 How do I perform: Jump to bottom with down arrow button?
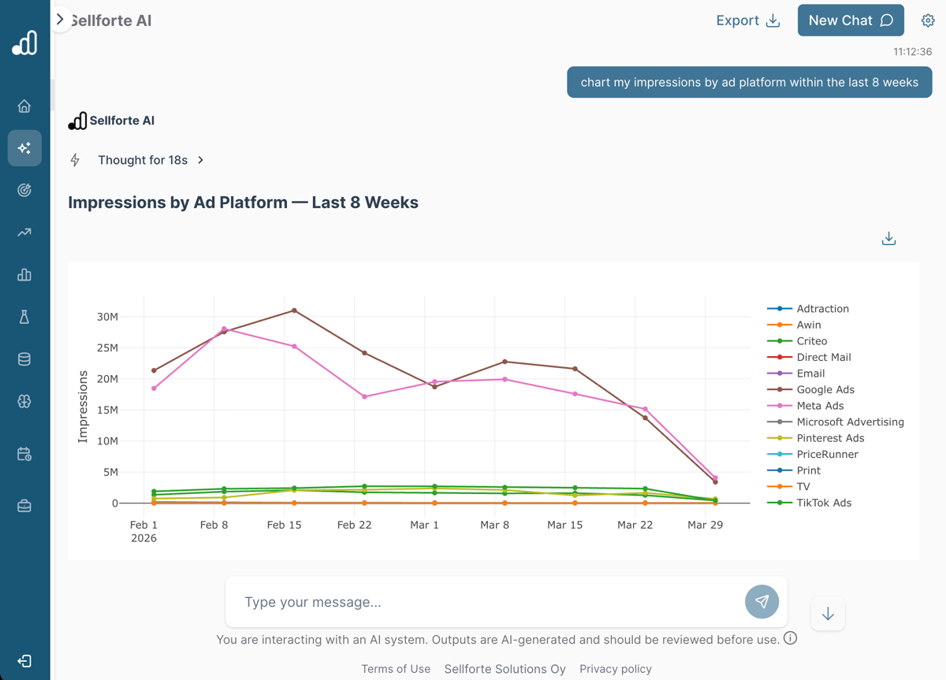[x=828, y=614]
